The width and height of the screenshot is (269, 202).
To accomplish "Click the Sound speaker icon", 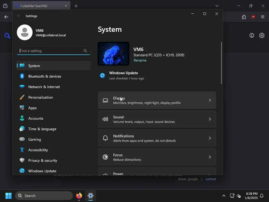I will (x=105, y=119).
